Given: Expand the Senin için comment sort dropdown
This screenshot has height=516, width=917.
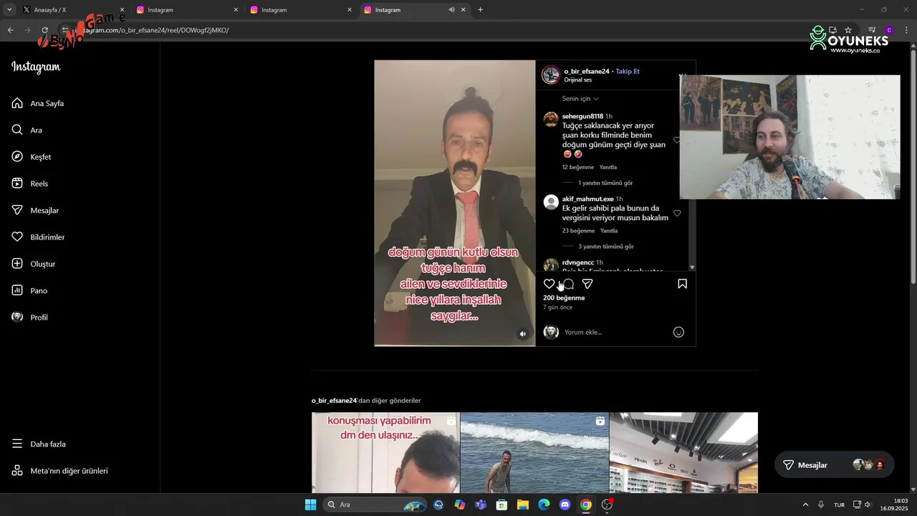Looking at the screenshot, I should pos(580,98).
